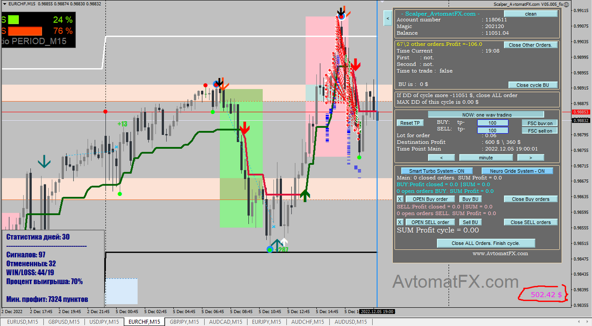Click the Balance value 11051.04
Screen dimensions: 592x326
(x=497, y=33)
